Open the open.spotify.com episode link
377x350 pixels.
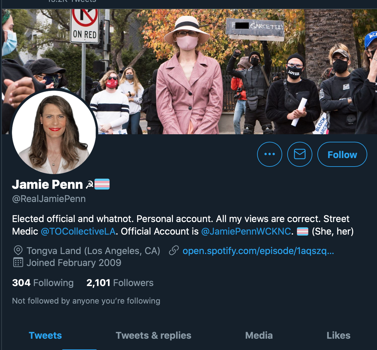click(x=258, y=251)
